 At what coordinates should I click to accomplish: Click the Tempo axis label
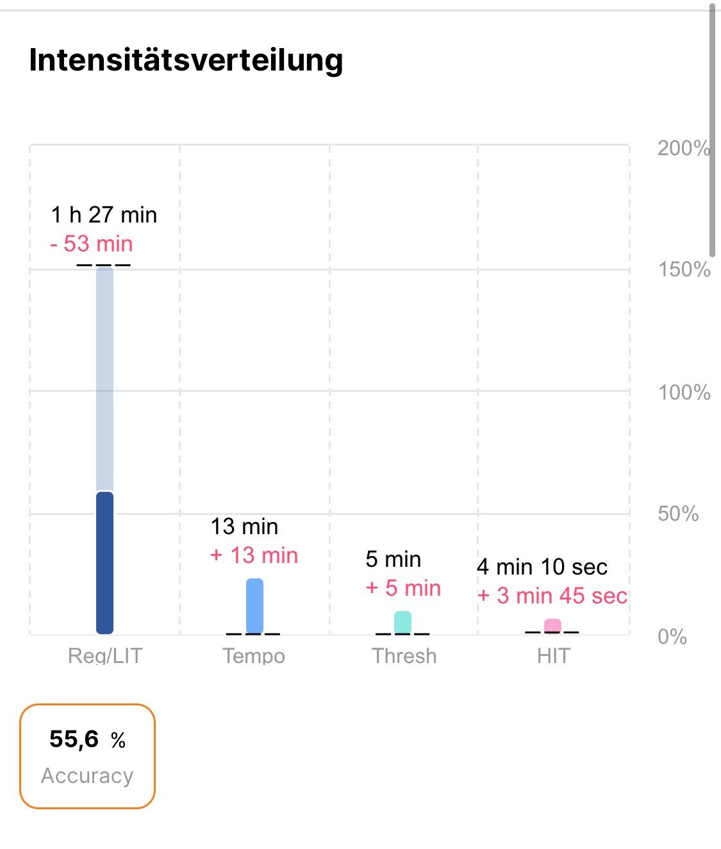(254, 656)
